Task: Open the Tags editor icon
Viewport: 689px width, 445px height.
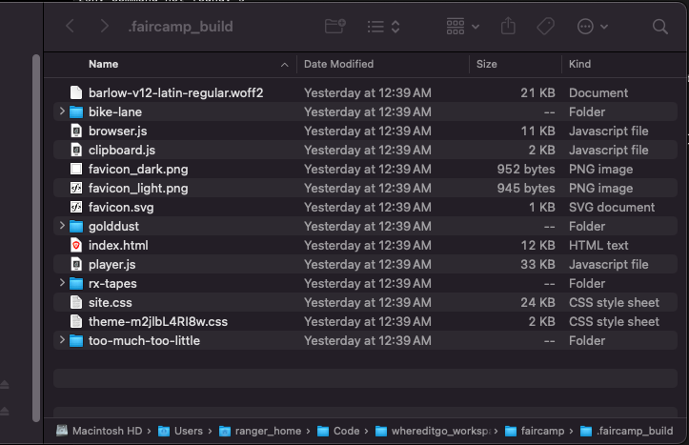Action: tap(546, 27)
